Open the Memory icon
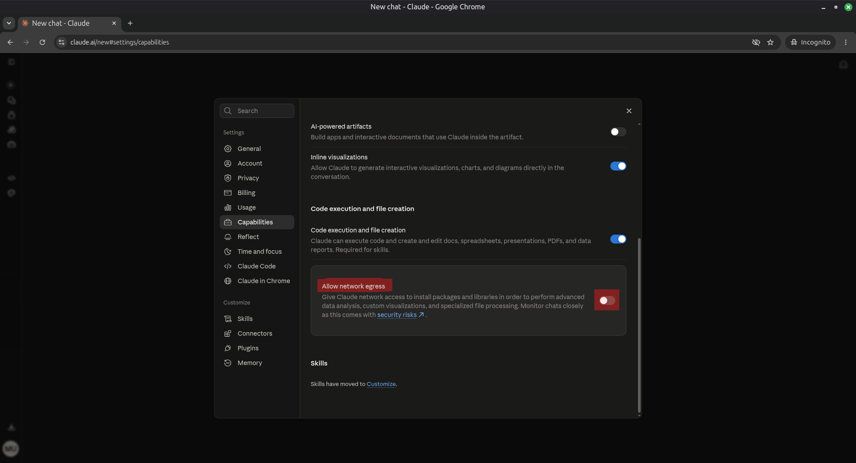The image size is (856, 463). click(x=228, y=363)
